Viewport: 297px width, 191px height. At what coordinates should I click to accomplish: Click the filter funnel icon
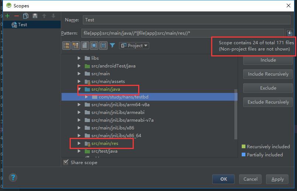(112, 45)
